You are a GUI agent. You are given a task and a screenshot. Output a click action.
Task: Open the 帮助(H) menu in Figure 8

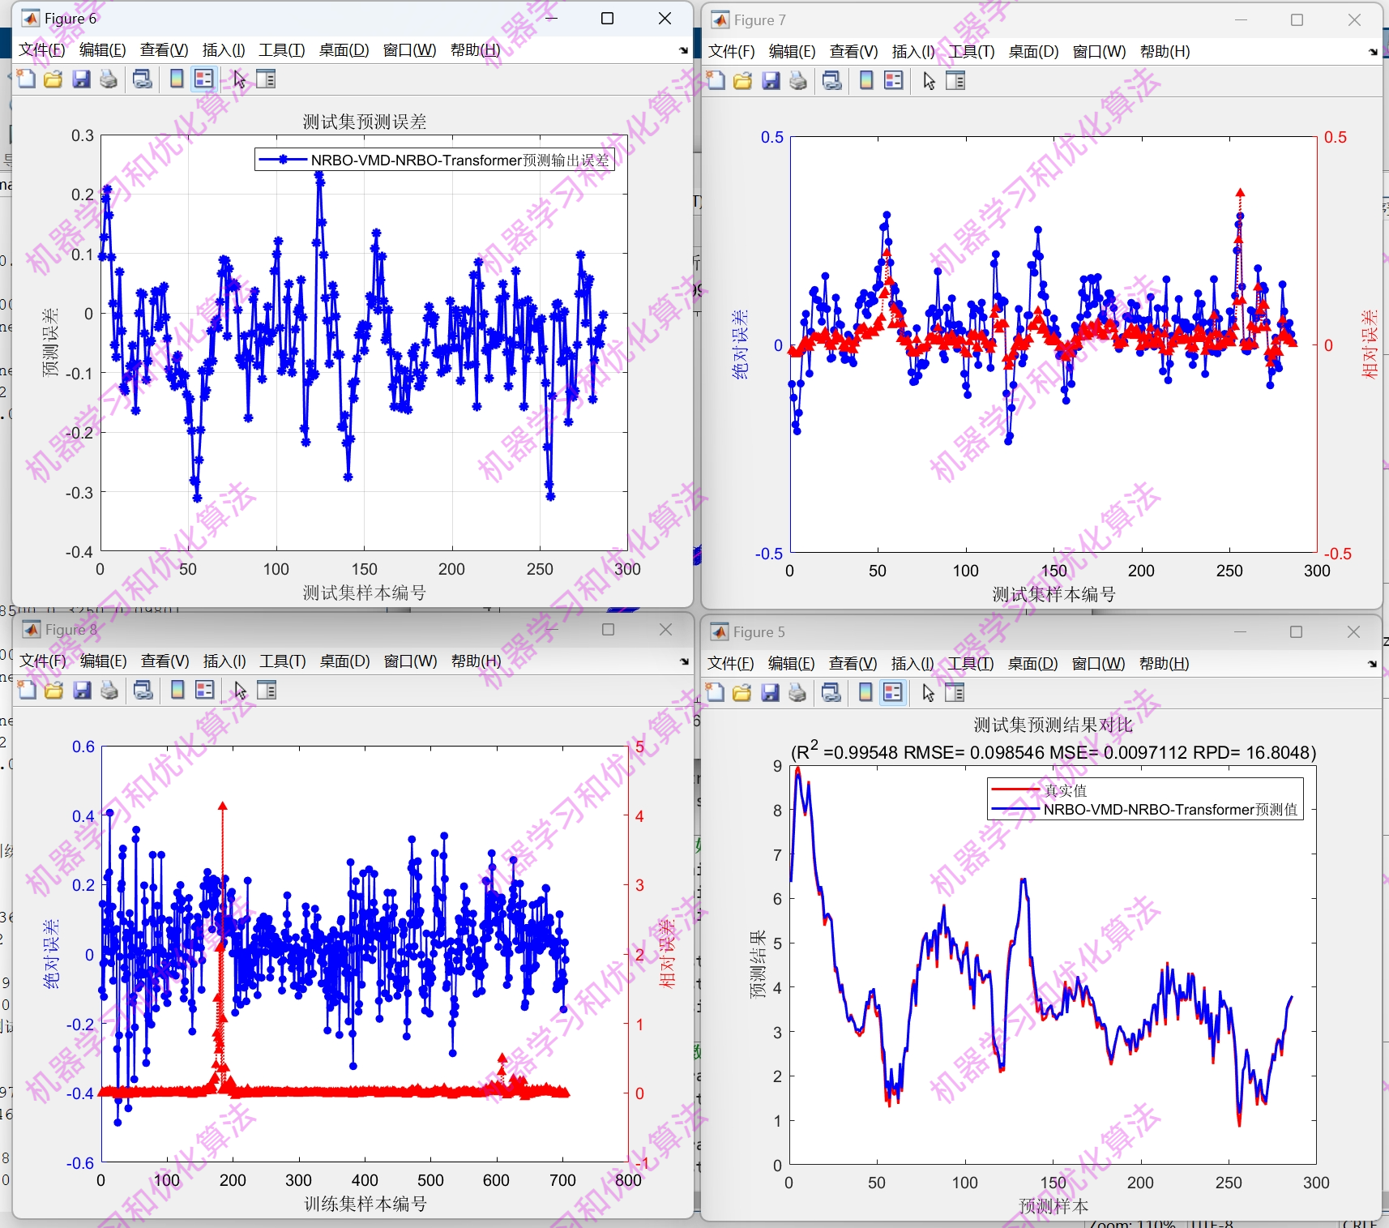coord(477,661)
